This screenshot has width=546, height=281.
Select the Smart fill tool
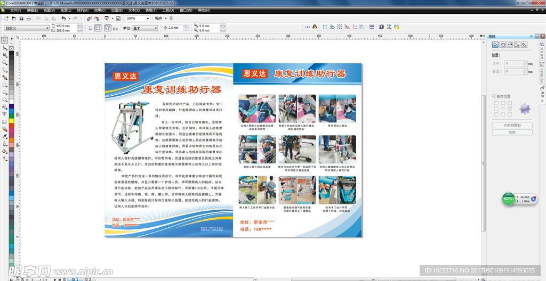(4, 77)
